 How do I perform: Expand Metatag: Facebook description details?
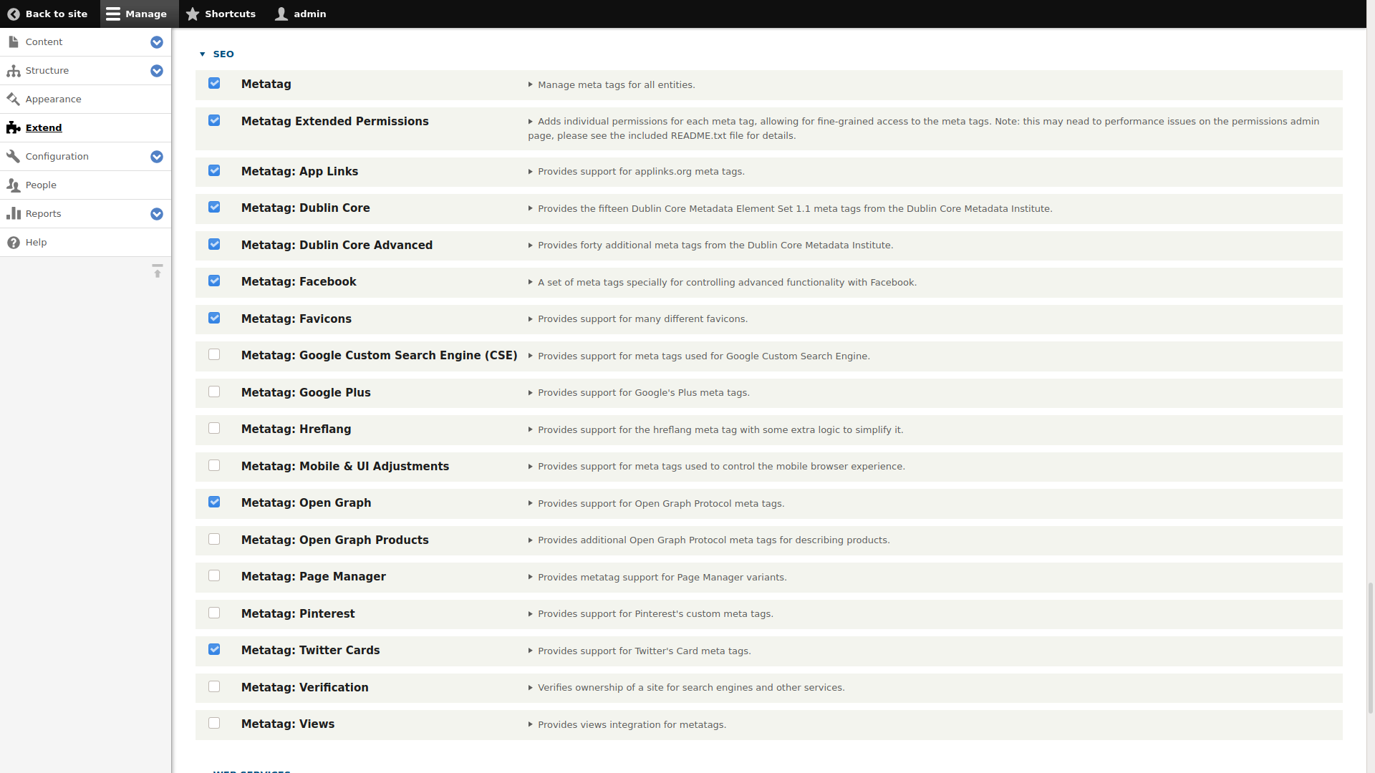pyautogui.click(x=531, y=283)
